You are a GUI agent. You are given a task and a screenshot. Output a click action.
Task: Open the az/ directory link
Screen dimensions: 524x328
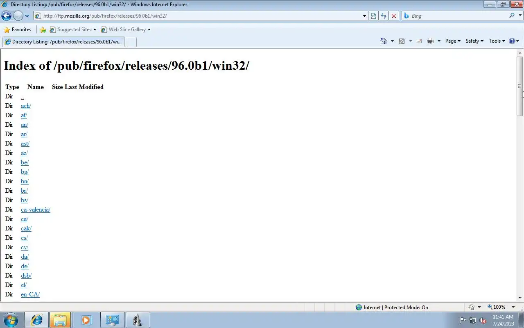pos(24,153)
